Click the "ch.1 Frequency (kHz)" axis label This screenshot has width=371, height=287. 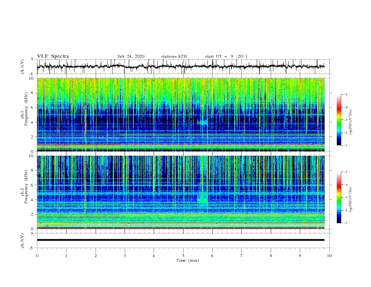coord(25,114)
